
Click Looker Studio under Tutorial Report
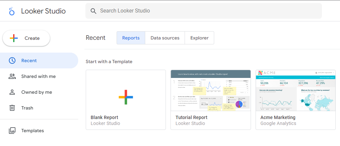coord(190,123)
